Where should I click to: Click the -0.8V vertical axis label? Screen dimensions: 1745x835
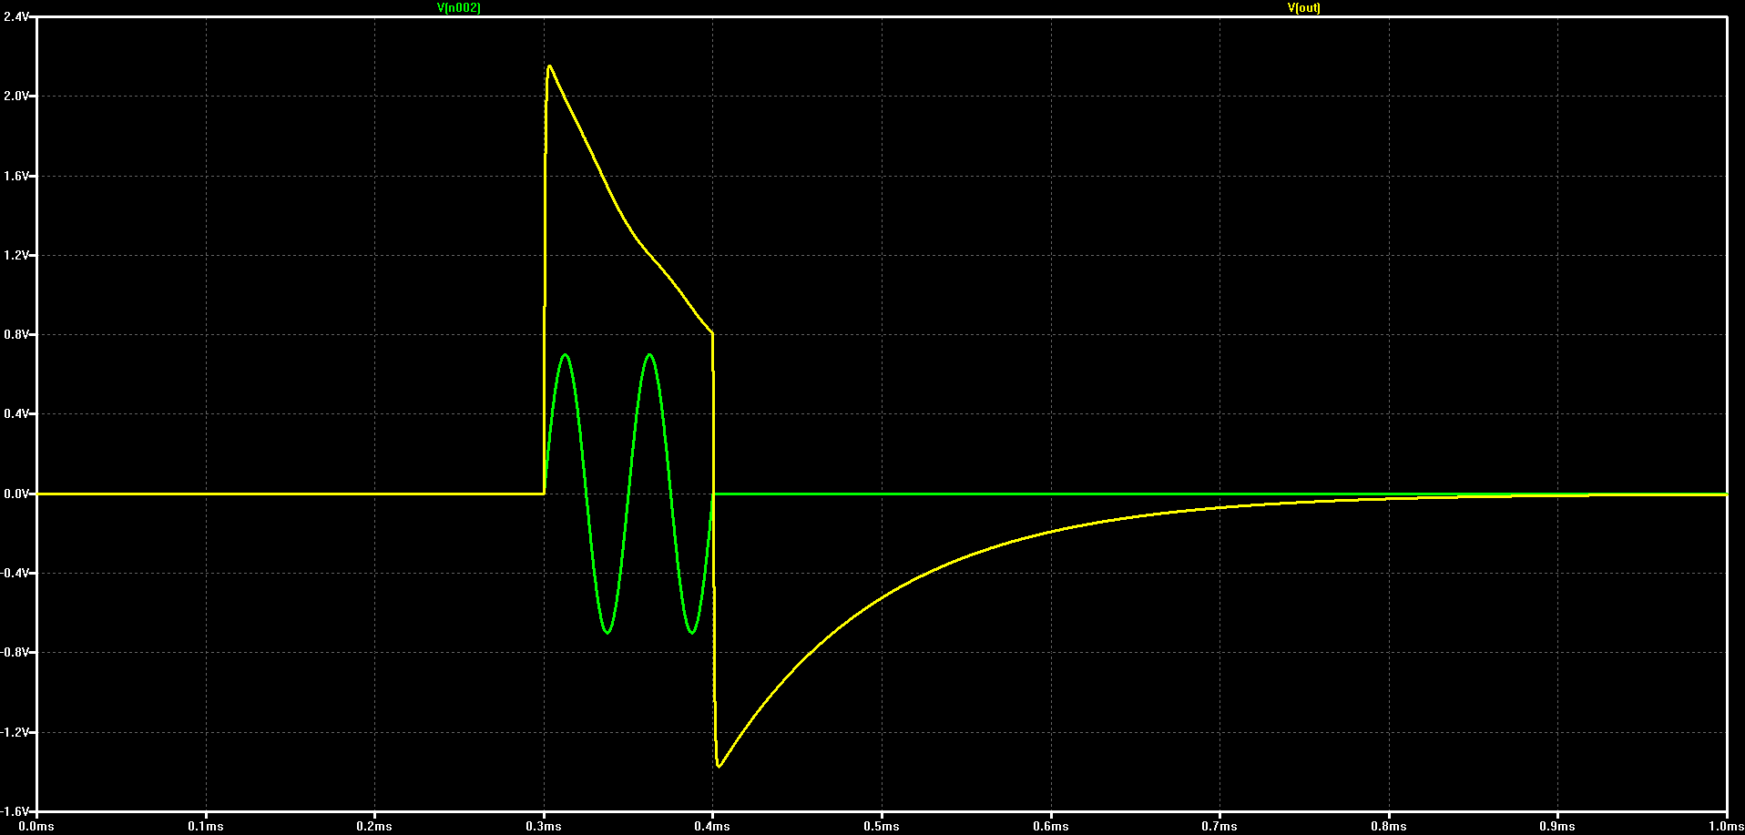point(15,652)
